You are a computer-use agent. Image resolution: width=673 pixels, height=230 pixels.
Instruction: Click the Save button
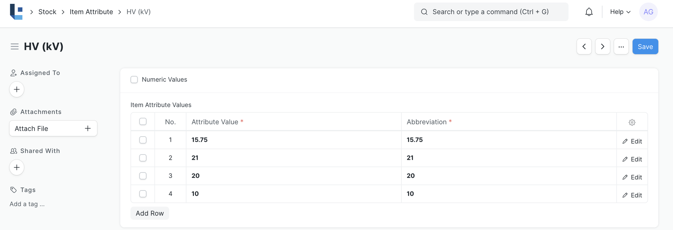pyautogui.click(x=645, y=46)
